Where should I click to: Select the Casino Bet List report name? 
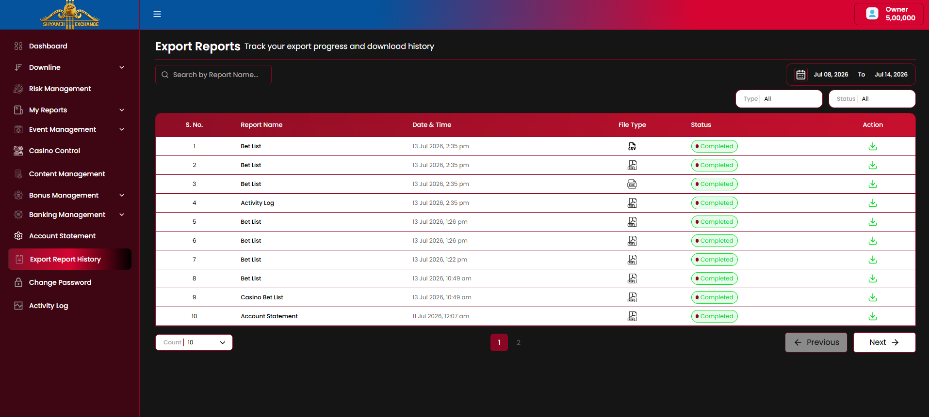[x=262, y=297]
